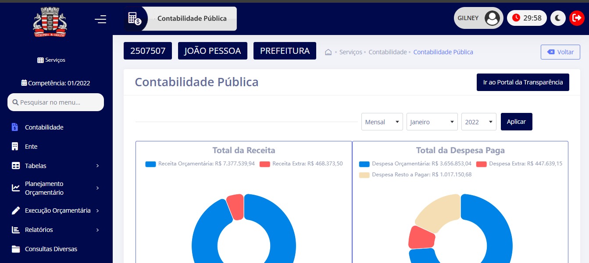Click Contabilidade breadcrumb link
589x263 pixels.
[388, 52]
